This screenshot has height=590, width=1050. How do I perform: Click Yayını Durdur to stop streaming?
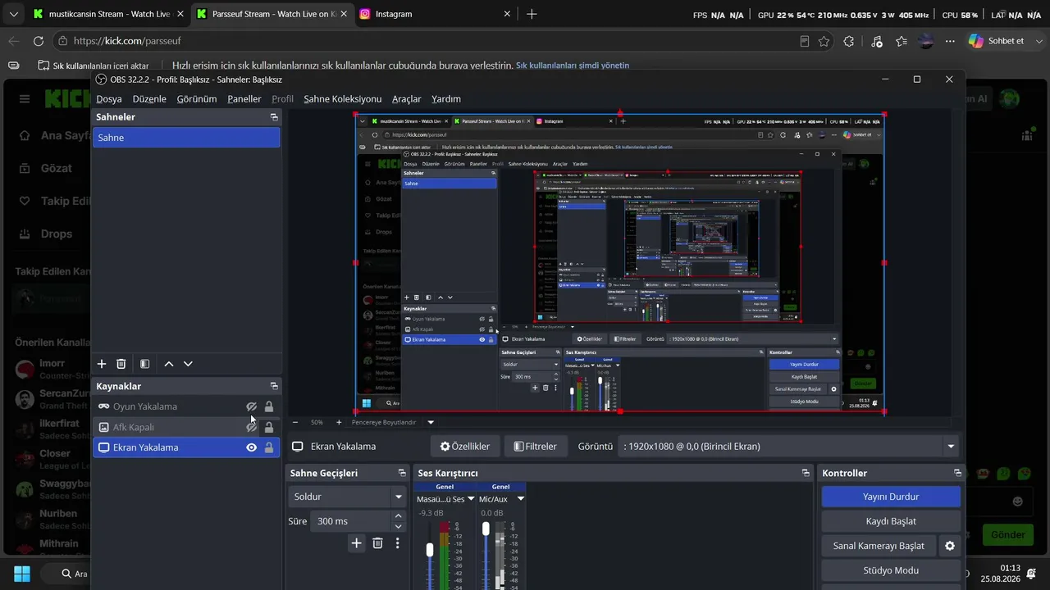pos(891,497)
